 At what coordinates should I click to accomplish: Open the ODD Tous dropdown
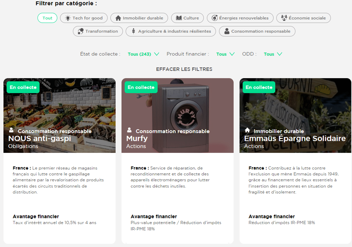273,54
